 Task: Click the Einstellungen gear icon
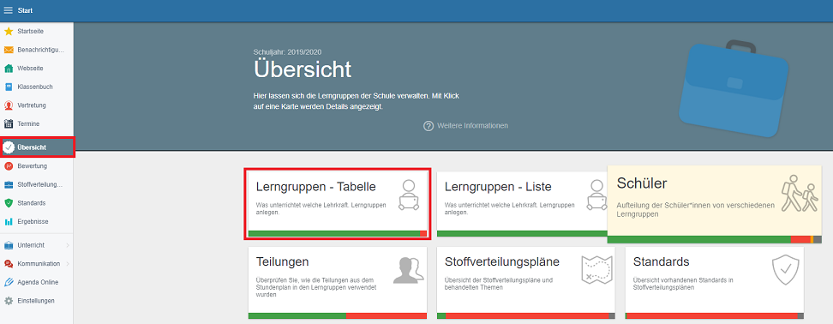pyautogui.click(x=9, y=301)
